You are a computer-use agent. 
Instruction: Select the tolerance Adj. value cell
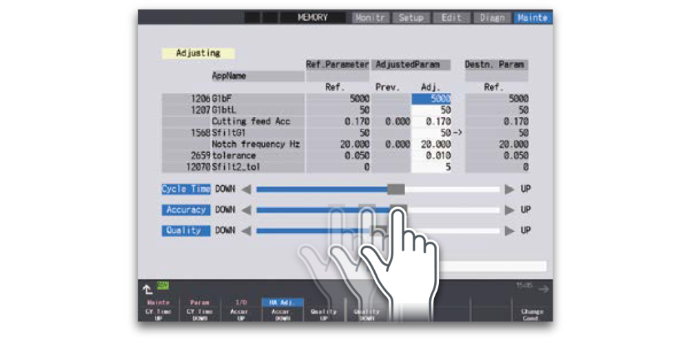431,156
